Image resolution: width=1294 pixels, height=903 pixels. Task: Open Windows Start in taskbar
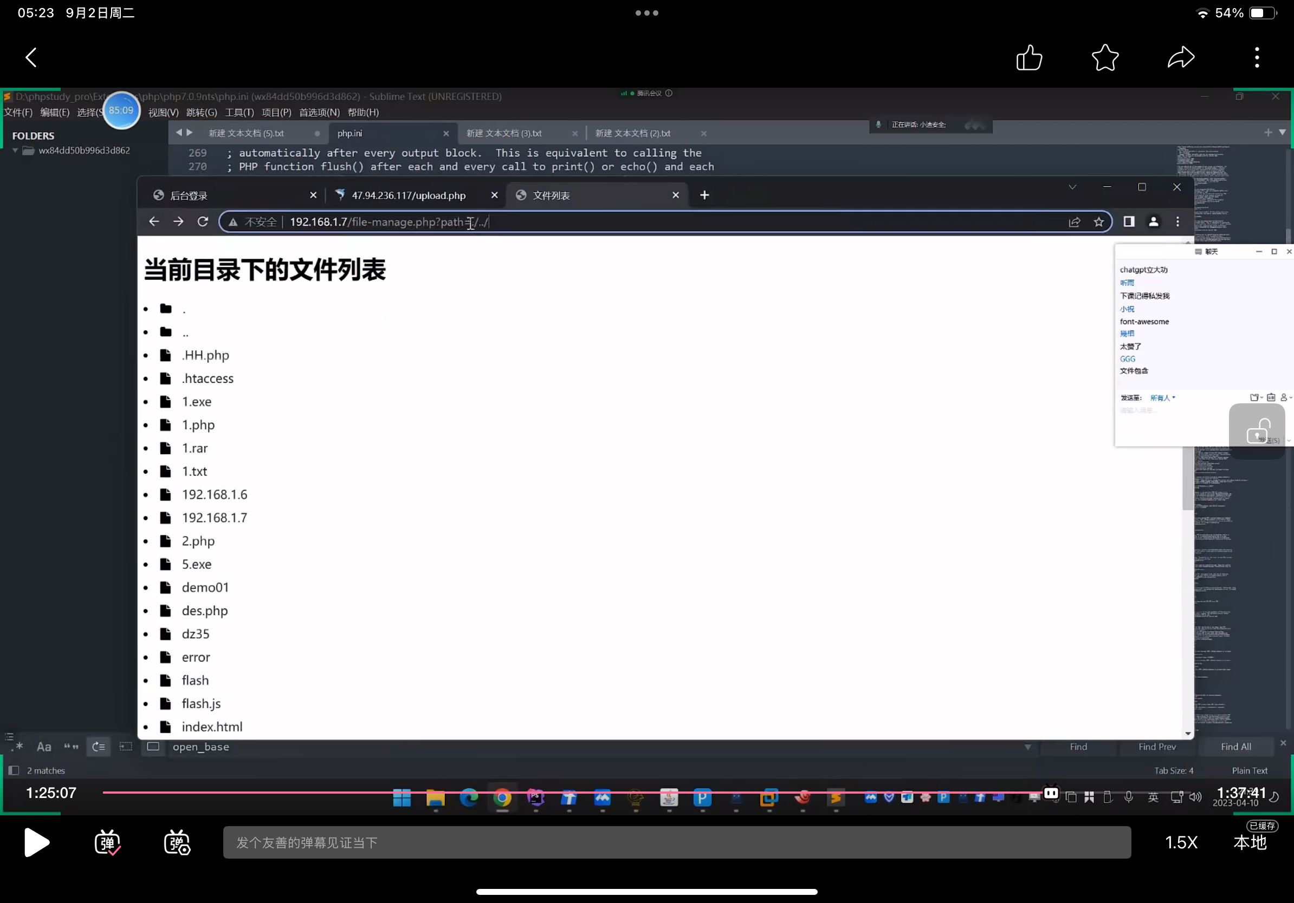[x=402, y=798]
